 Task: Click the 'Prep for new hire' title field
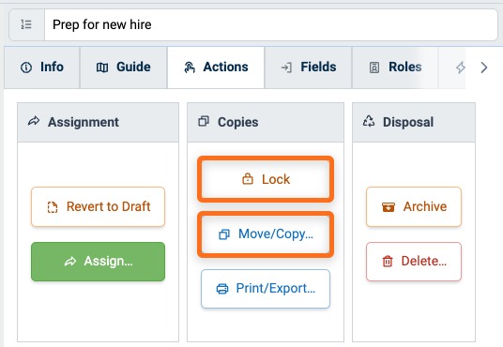click(271, 24)
